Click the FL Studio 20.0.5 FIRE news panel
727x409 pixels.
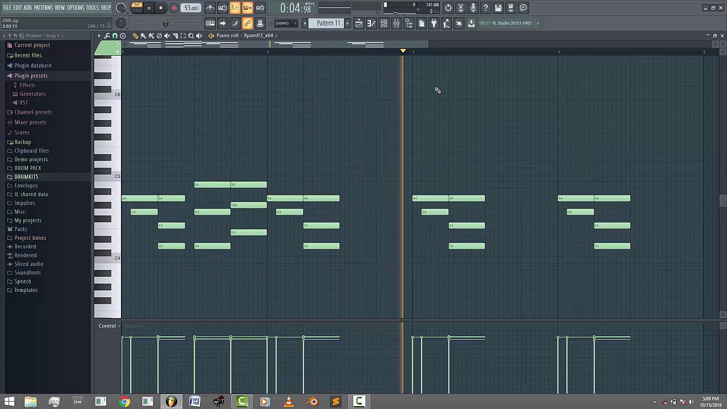coord(509,23)
